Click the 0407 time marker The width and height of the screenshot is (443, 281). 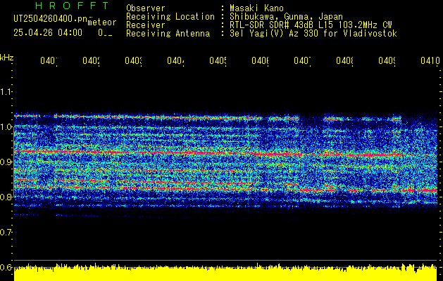(x=302, y=60)
